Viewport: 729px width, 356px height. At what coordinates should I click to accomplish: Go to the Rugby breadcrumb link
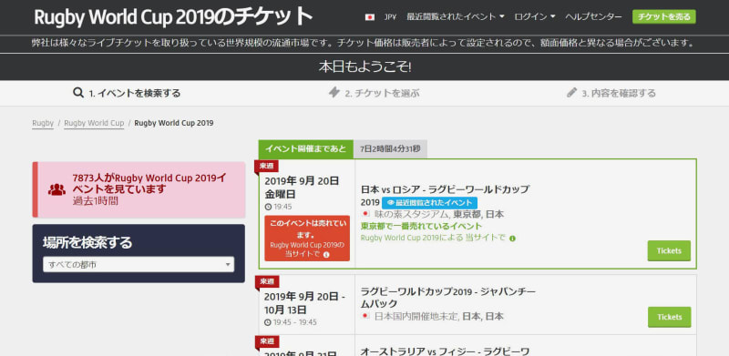(43, 123)
